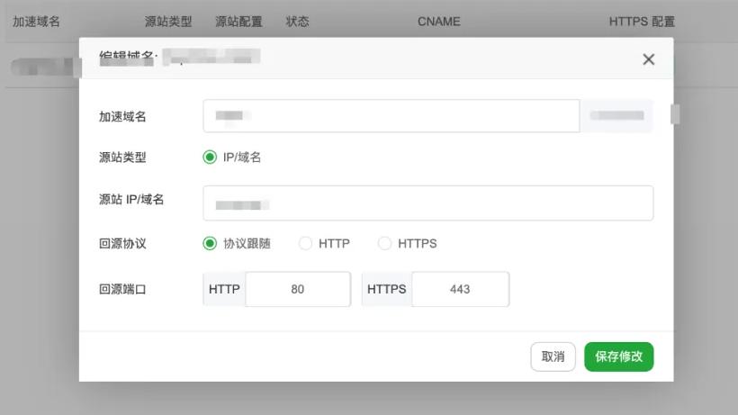This screenshot has width=738, height=415.
Task: Click the 加速域名 input field
Action: pos(391,116)
